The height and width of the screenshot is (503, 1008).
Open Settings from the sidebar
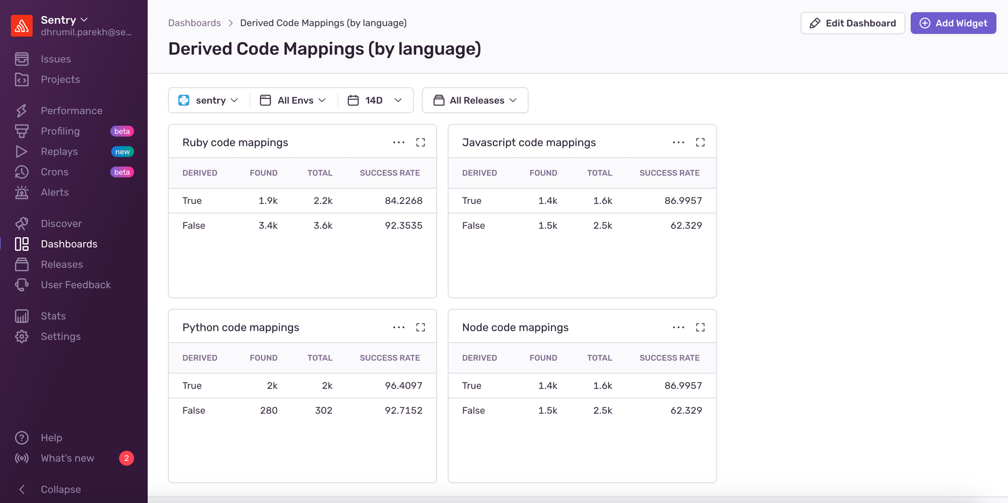pyautogui.click(x=60, y=336)
